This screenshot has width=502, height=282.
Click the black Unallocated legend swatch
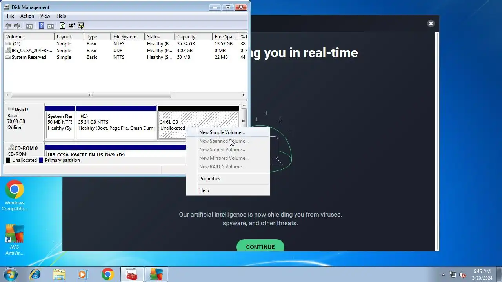pyautogui.click(x=8, y=160)
